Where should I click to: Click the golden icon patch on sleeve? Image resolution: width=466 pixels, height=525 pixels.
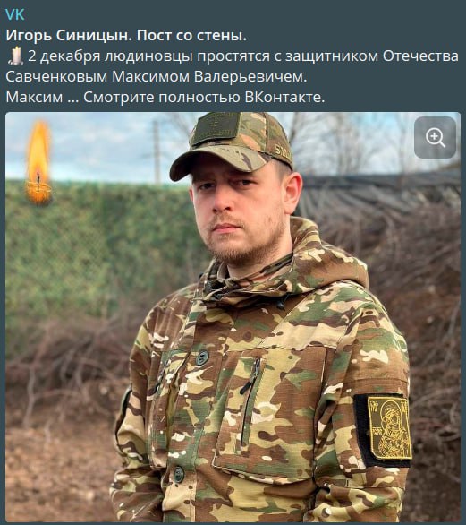click(389, 428)
